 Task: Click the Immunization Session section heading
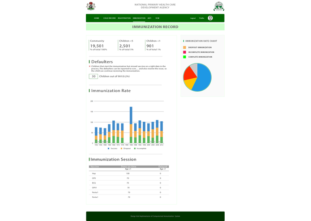[x=113, y=159]
